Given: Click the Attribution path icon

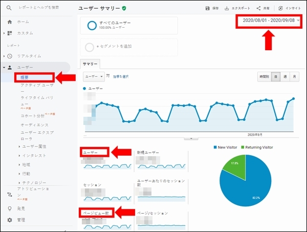Looking at the screenshot, I should click(x=10, y=195).
